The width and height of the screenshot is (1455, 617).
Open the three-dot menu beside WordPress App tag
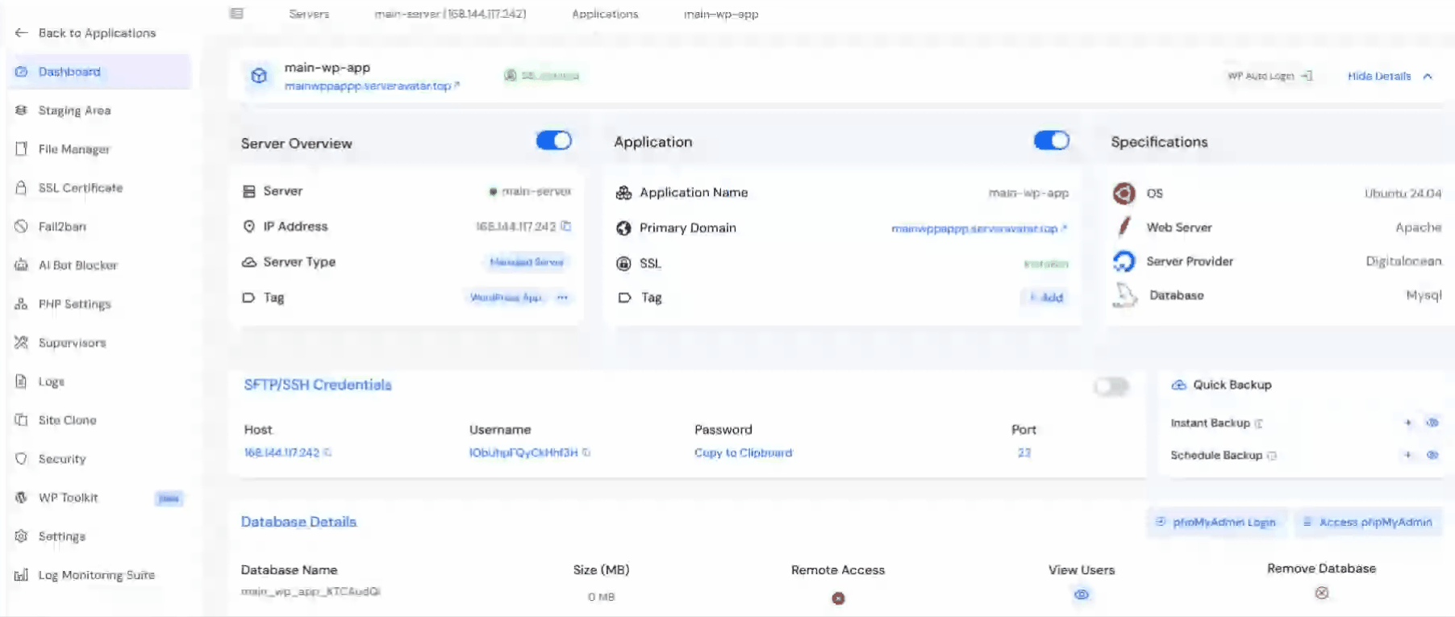pos(562,298)
